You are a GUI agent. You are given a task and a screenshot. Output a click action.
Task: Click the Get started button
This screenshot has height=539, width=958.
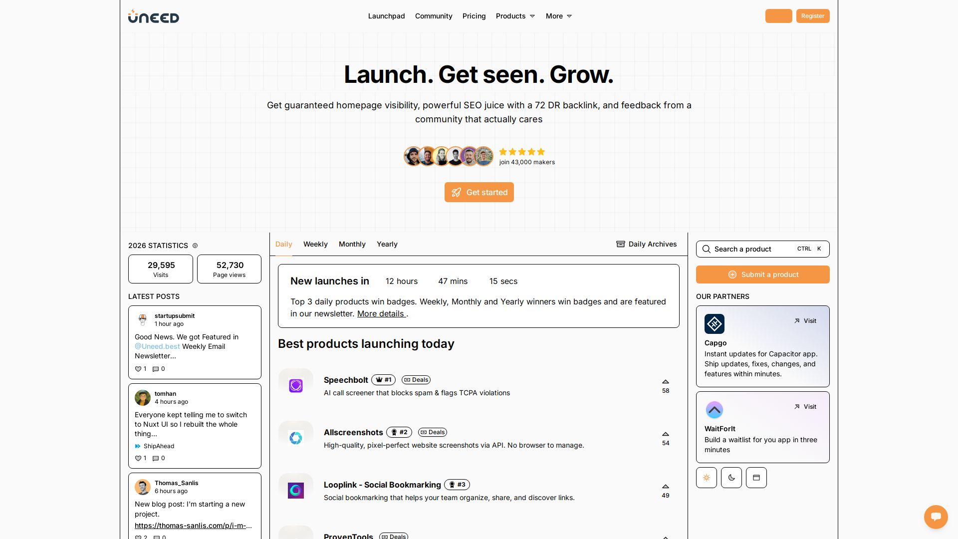pos(479,192)
